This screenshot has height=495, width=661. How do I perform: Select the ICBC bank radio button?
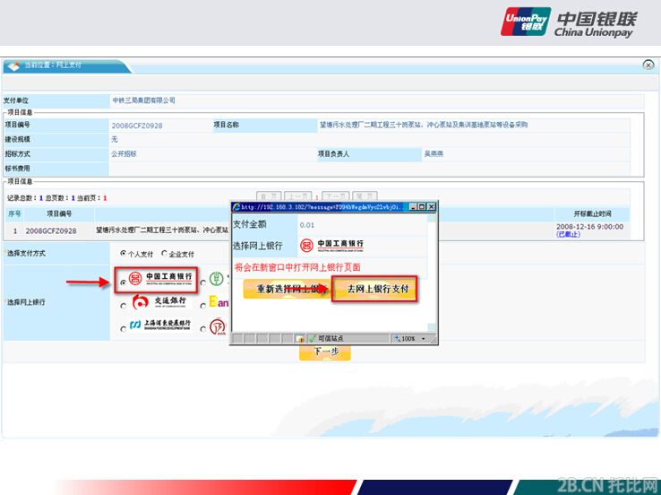click(x=123, y=282)
